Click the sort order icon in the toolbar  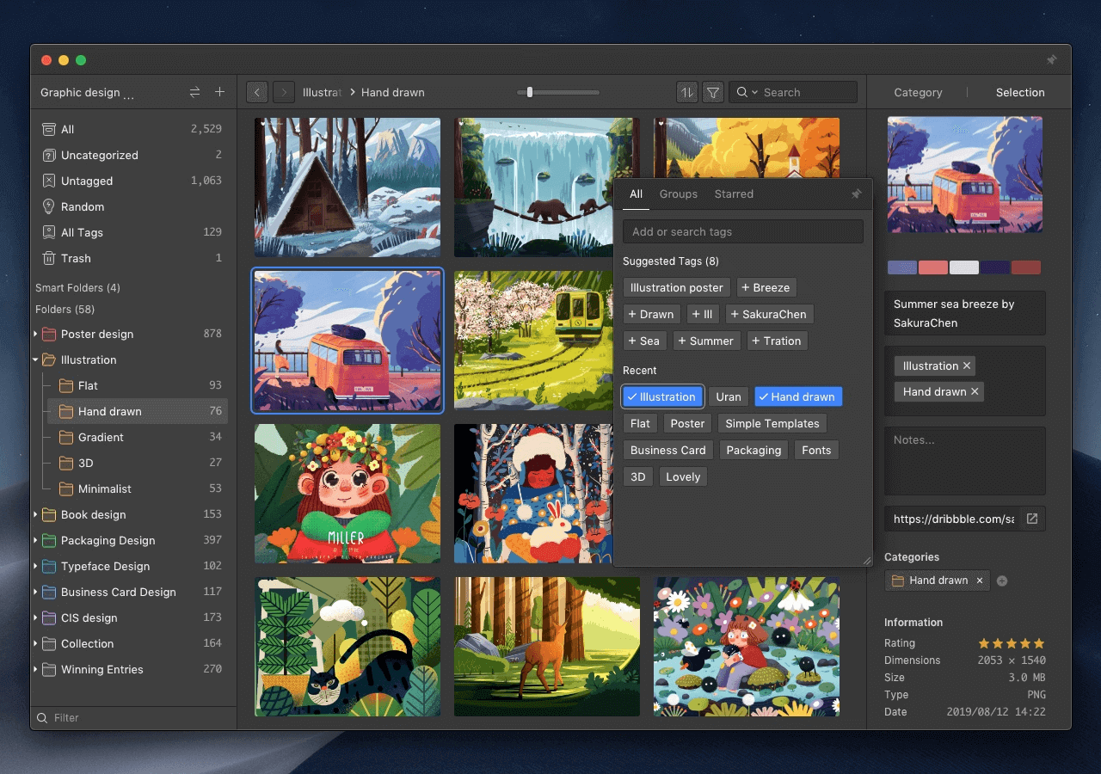click(x=686, y=91)
